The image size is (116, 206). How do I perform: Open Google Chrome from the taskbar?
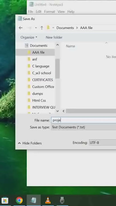(19, 201)
